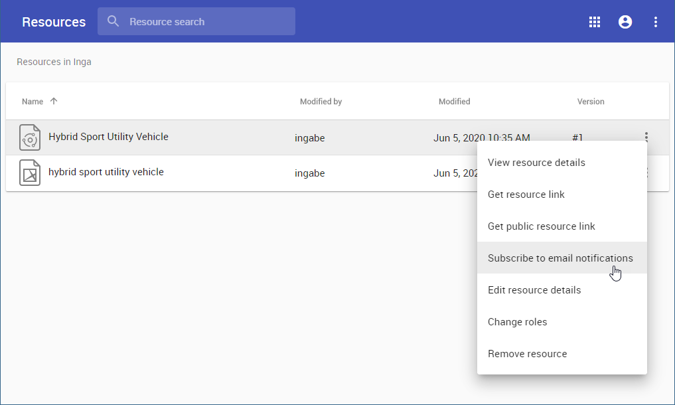Screen dimensions: 675x405
Task: Type in the Resource search field
Action: click(x=206, y=22)
